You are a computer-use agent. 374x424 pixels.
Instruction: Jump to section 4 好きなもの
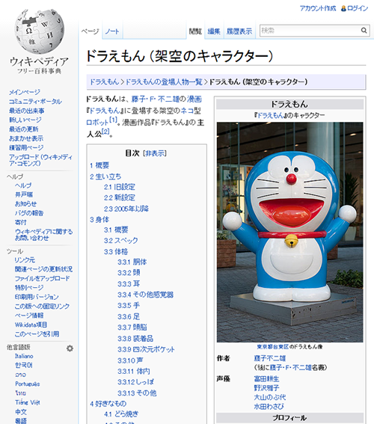108,404
